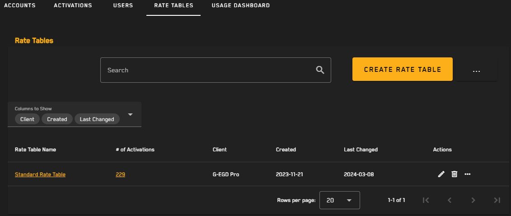Image resolution: width=511 pixels, height=216 pixels.
Task: Open the Standard Rate Table link
Action: point(40,174)
